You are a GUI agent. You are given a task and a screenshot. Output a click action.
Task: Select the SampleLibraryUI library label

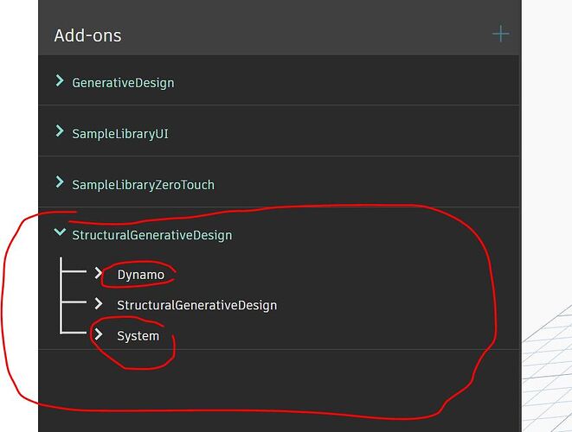click(120, 134)
